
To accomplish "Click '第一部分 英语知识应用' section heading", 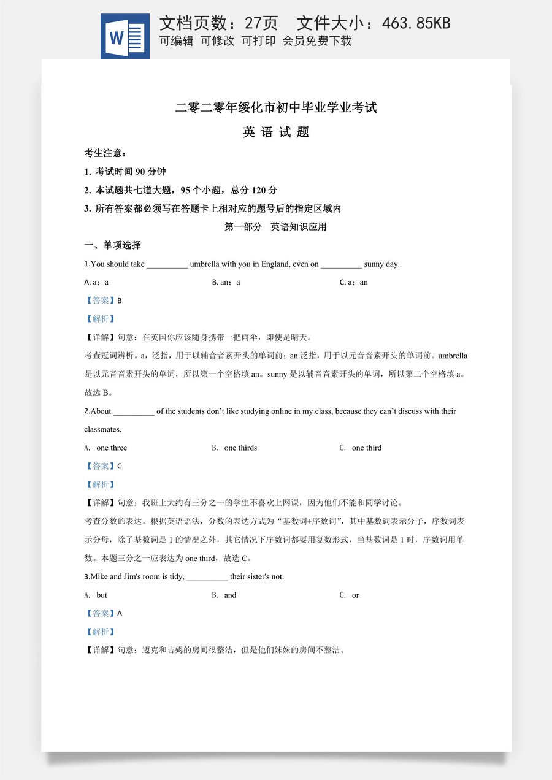I will point(276,227).
